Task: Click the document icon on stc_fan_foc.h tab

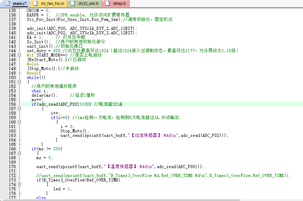Action: 37,4
